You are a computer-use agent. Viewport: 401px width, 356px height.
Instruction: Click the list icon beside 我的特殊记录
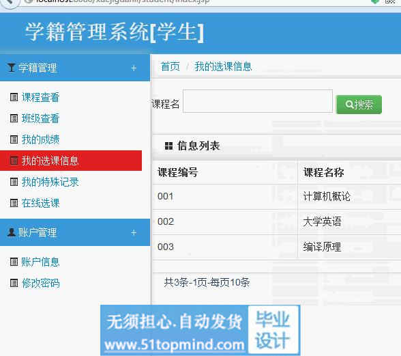(x=14, y=182)
